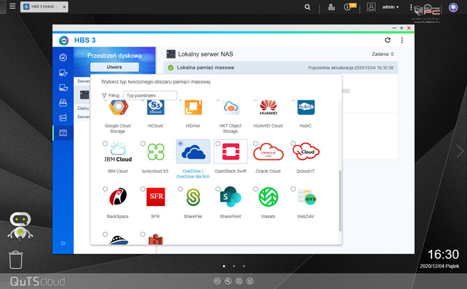Enable the IBM Cloud radio button
The width and height of the screenshot is (467, 289).
click(105, 143)
